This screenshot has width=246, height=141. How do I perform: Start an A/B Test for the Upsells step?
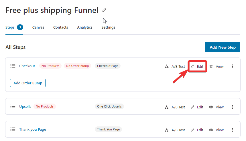pos(175,107)
